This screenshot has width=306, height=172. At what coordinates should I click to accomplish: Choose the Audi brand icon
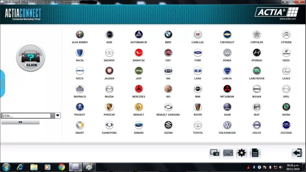[109, 35]
